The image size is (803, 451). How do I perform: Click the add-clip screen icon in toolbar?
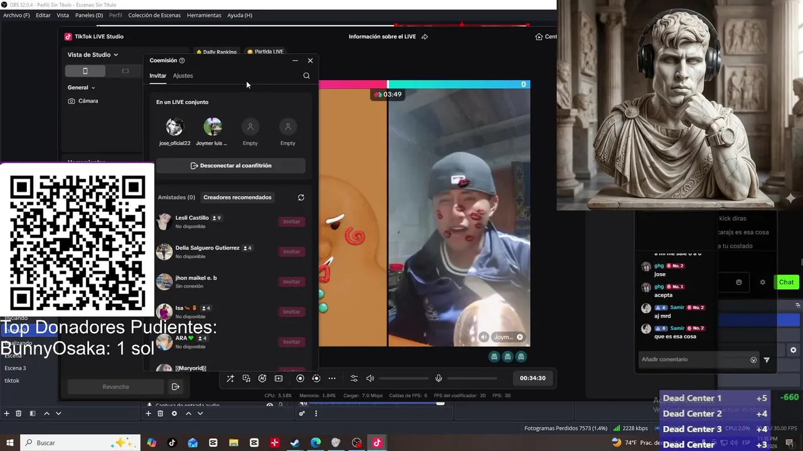pyautogui.click(x=279, y=378)
